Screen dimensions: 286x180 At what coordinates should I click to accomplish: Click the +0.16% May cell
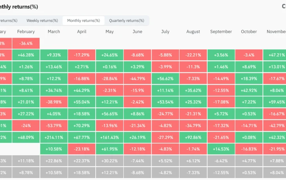[110, 67]
